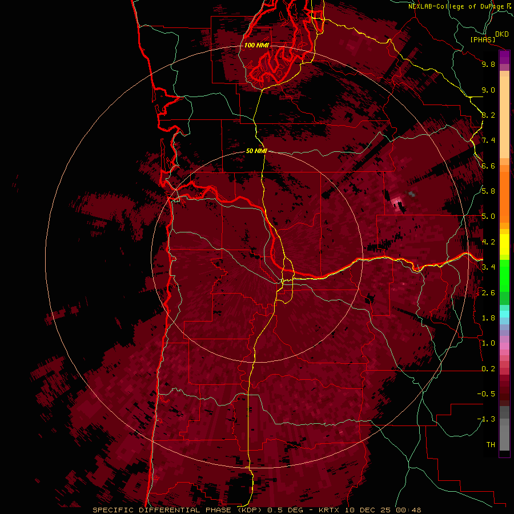
Task: Click the small gray echo beside the pink echo
Action: (412, 194)
